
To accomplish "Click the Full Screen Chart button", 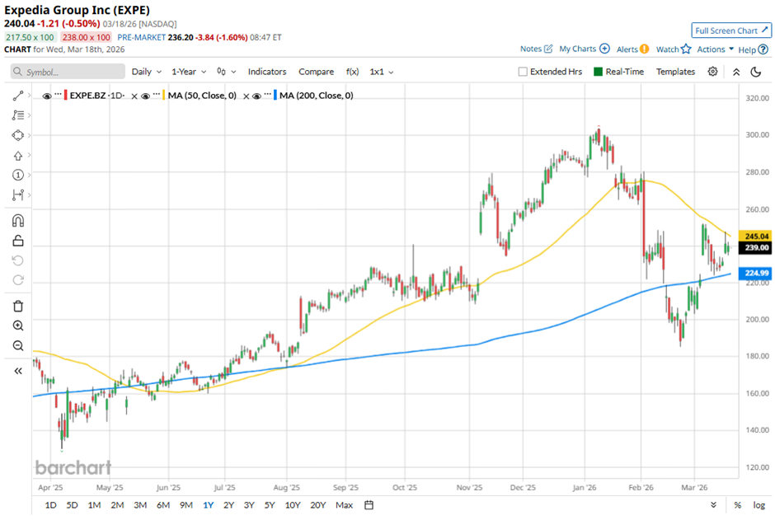I will pyautogui.click(x=730, y=30).
